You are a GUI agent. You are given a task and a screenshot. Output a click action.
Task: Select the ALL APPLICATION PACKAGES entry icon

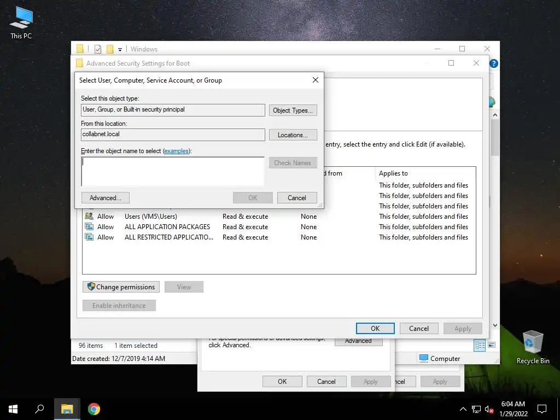pos(89,226)
